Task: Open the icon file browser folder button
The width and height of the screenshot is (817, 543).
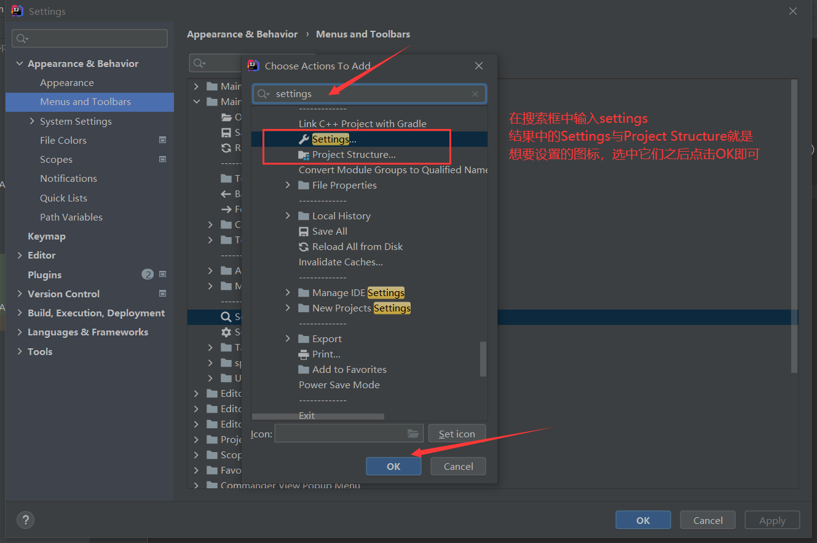Action: click(x=413, y=434)
